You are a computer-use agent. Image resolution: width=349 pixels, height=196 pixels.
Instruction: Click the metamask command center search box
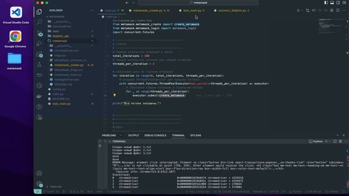(198, 3)
